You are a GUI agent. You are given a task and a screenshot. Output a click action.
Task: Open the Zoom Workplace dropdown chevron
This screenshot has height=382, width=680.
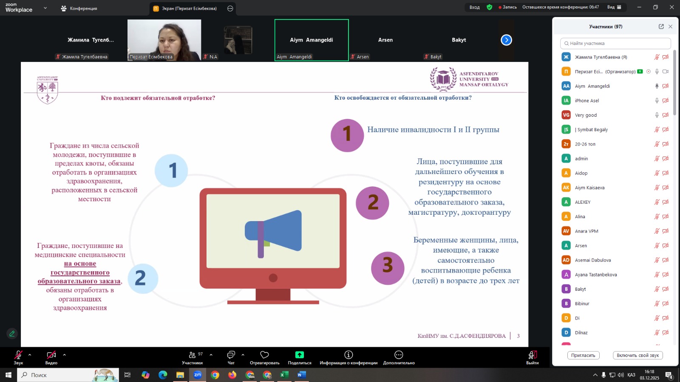pyautogui.click(x=45, y=8)
